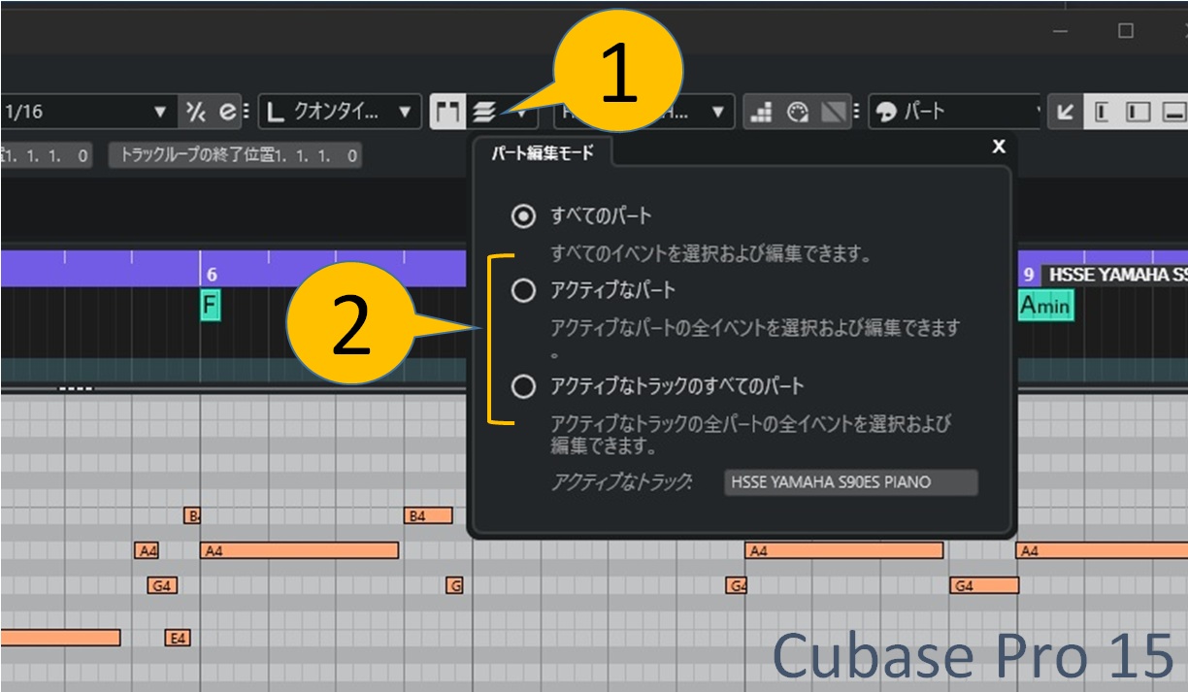Select the すべてのパート radio button

coord(523,216)
